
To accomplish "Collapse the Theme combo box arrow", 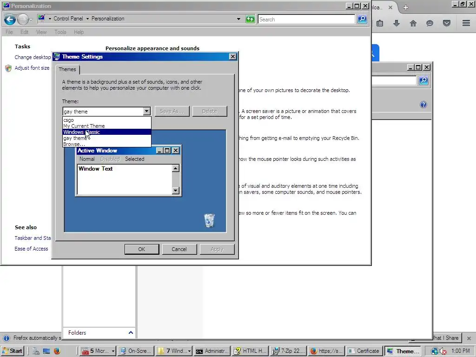I will pyautogui.click(x=146, y=111).
